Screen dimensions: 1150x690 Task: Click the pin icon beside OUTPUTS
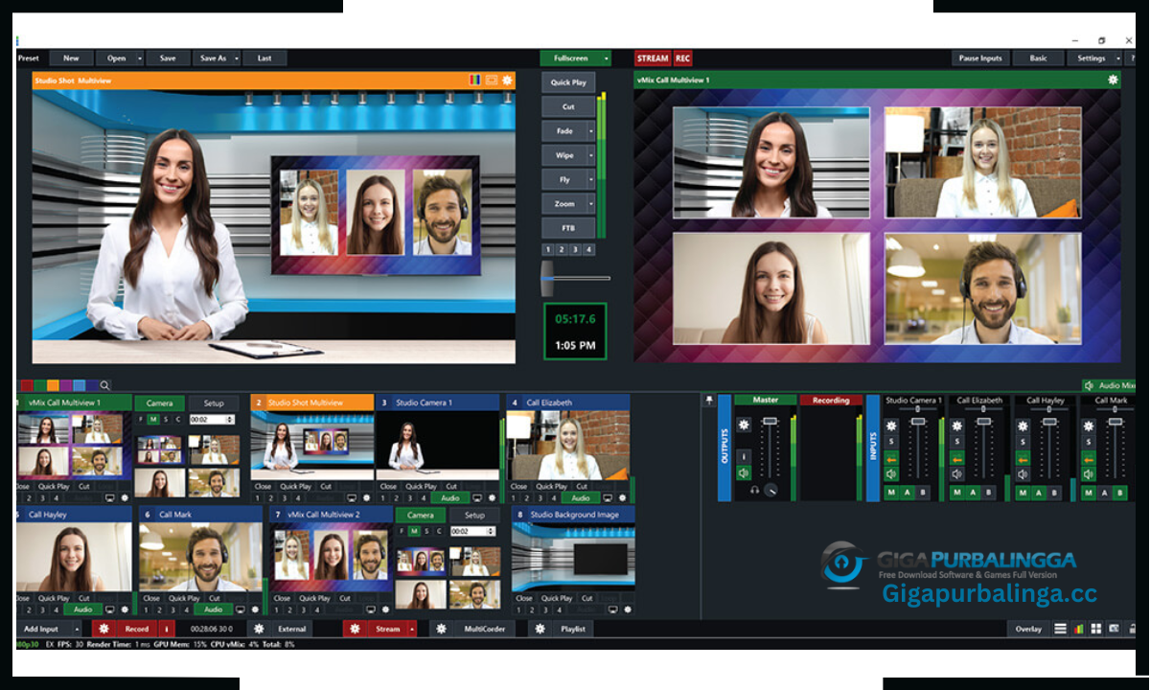click(708, 401)
